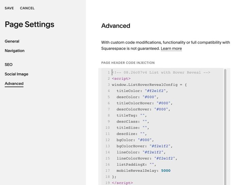Click the mobileRevealDelay 5000 value
This screenshot has width=238, height=185.
(166, 171)
